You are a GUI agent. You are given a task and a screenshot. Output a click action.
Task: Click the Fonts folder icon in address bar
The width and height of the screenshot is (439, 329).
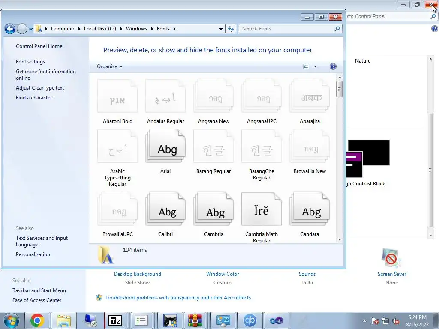click(39, 29)
